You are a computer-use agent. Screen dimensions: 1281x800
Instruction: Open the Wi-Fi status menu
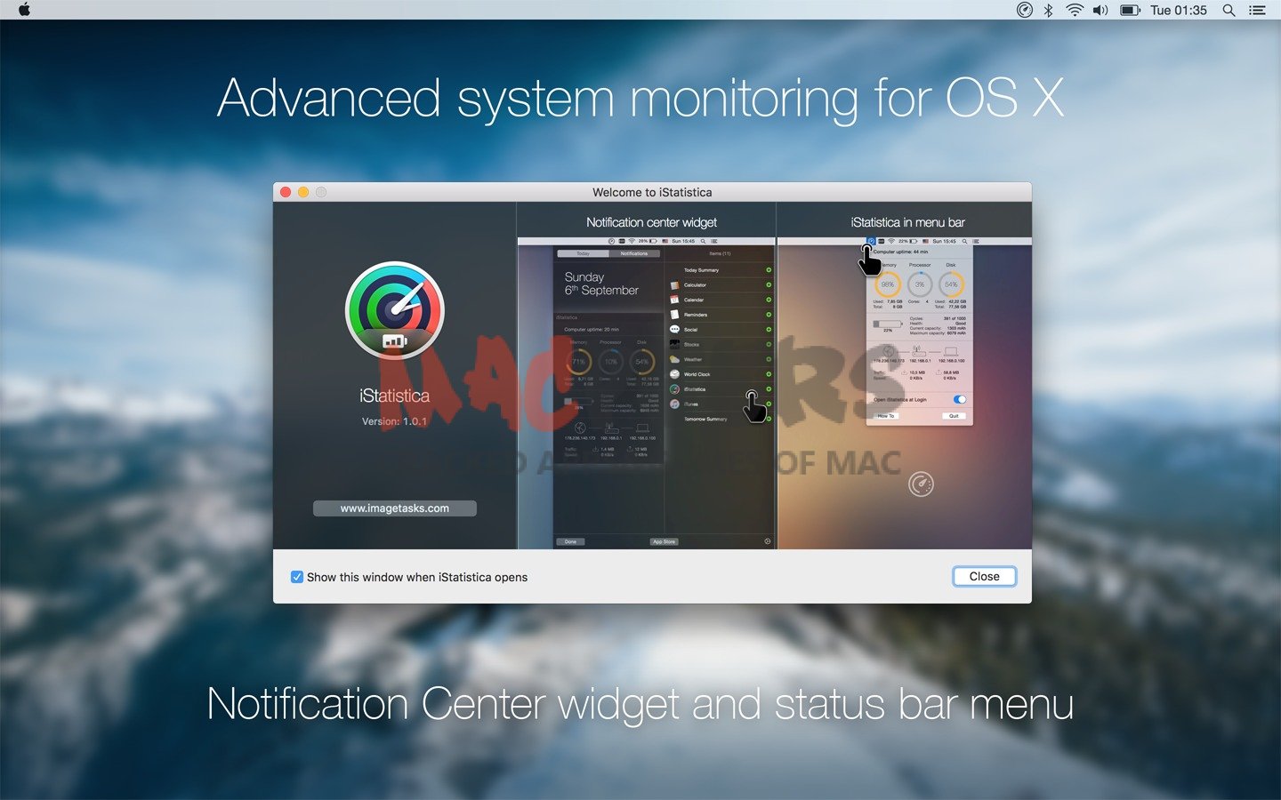(x=1075, y=10)
